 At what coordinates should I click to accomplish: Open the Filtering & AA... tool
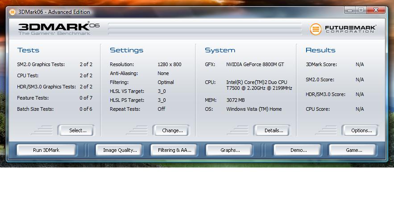pos(174,150)
